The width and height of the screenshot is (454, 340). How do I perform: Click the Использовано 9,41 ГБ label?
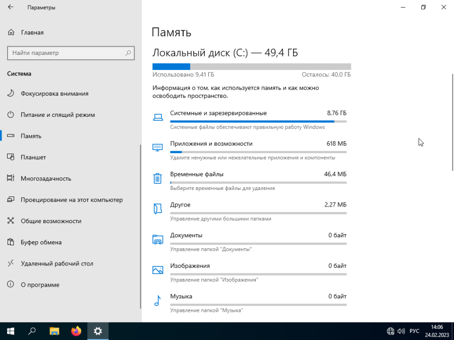pyautogui.click(x=183, y=75)
